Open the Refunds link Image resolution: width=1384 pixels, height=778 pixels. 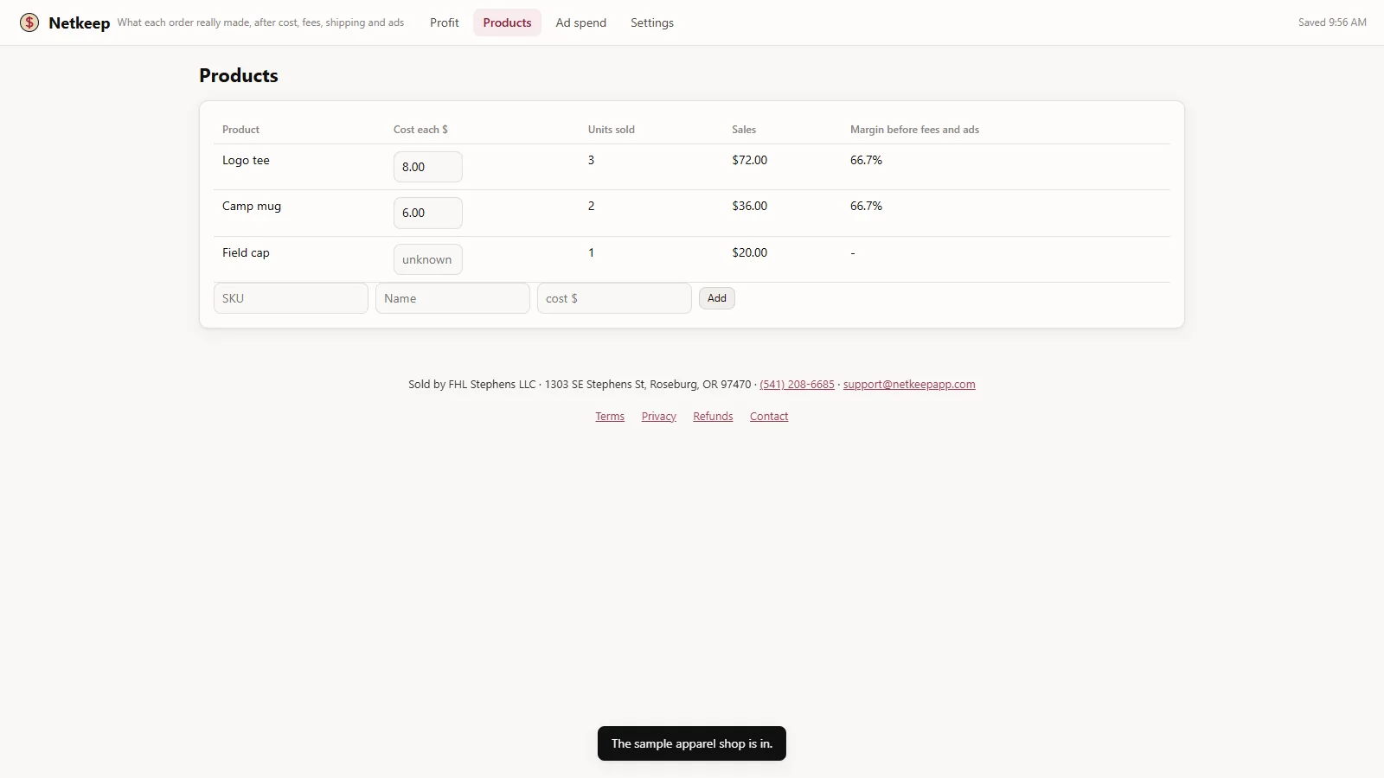pos(713,417)
